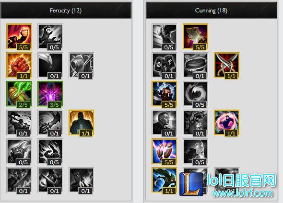
Task: Click the grayed axe warrior mastery 0/1
Action: [x=19, y=123]
